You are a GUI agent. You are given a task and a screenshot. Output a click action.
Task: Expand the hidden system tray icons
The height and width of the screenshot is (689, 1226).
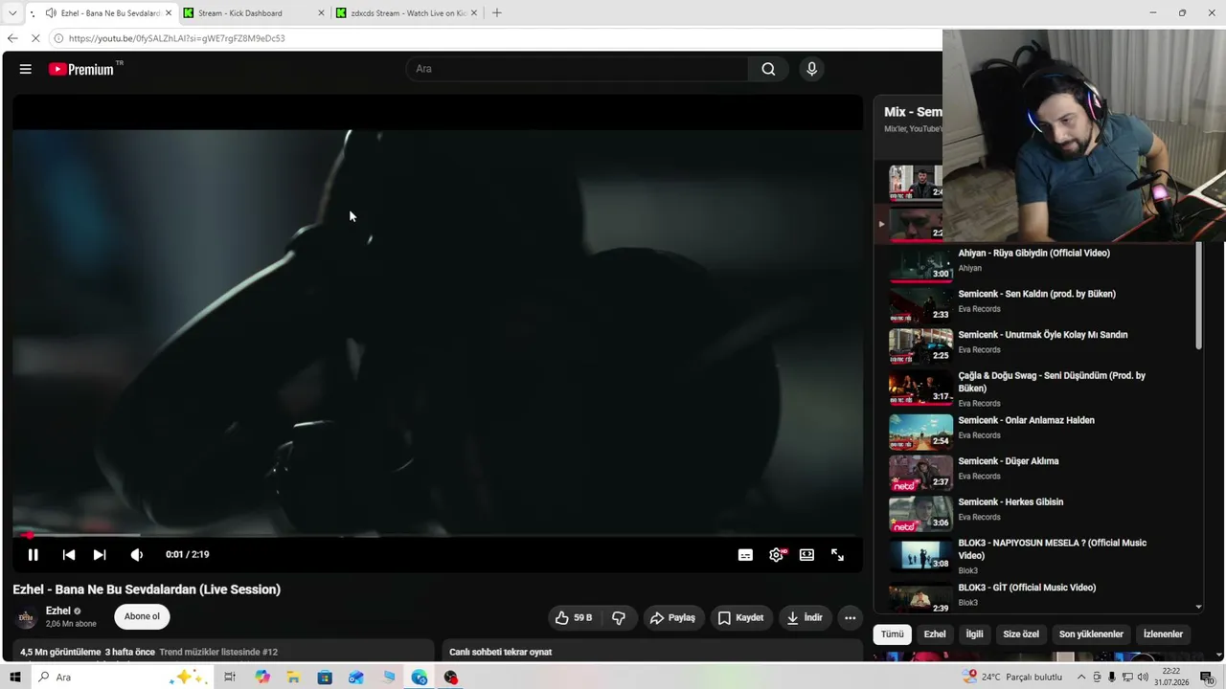coord(1081,678)
